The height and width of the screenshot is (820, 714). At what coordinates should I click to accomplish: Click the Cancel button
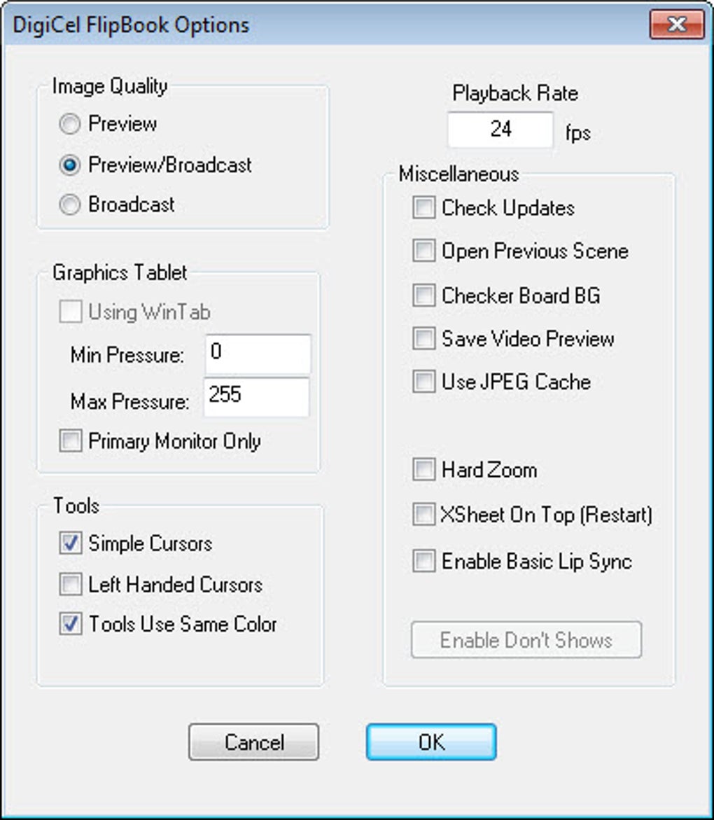[253, 742]
